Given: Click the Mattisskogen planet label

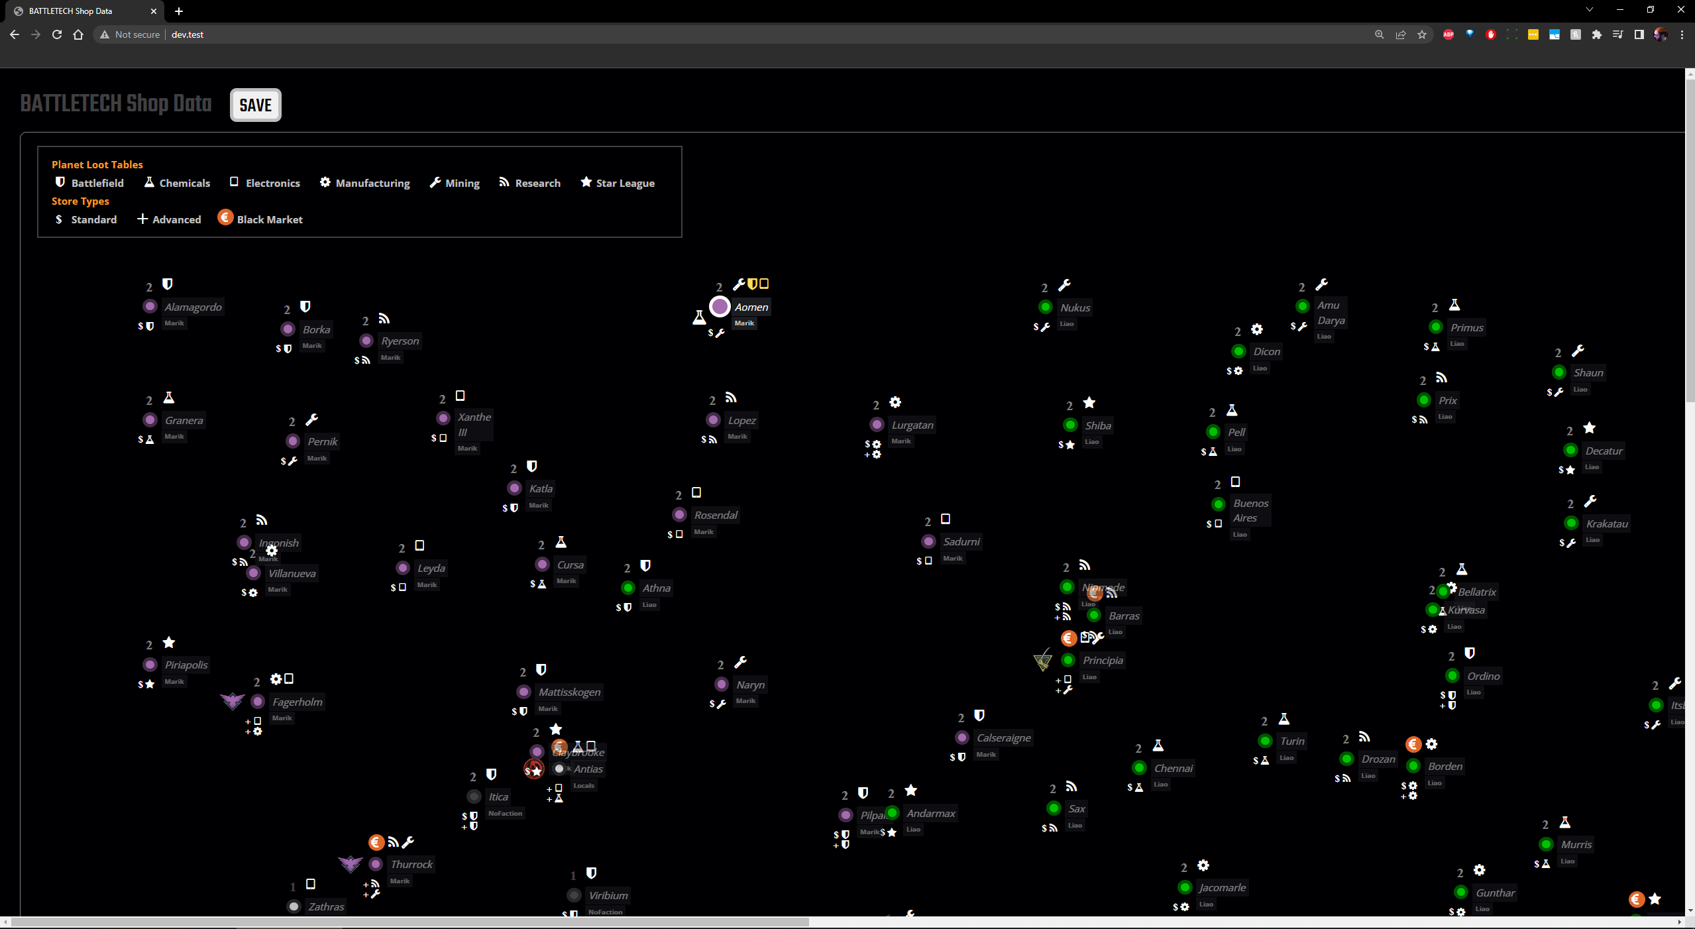Looking at the screenshot, I should (x=569, y=692).
